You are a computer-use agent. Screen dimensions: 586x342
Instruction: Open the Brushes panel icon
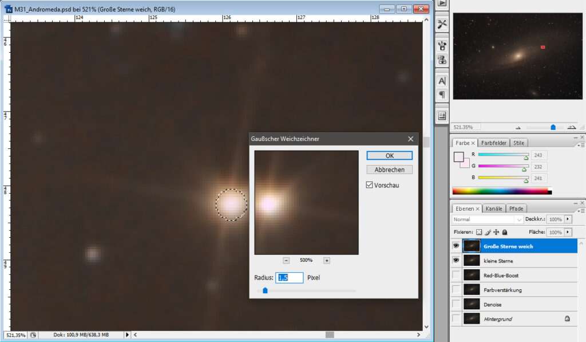click(442, 46)
